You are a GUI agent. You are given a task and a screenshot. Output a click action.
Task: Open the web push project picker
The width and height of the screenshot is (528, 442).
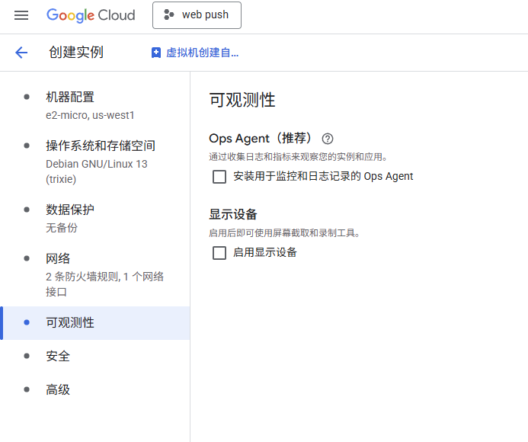(x=197, y=15)
